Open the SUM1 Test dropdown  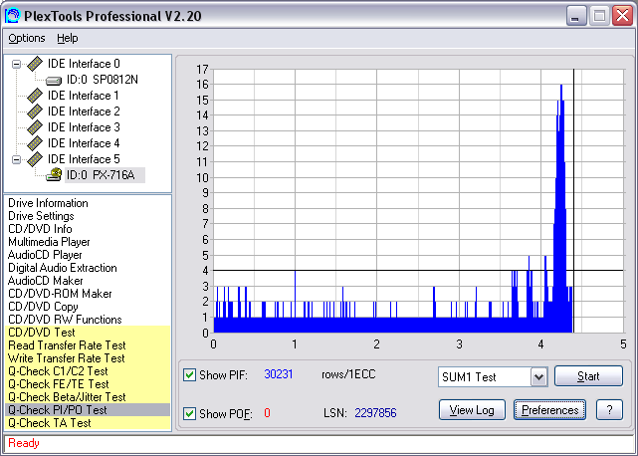click(538, 377)
